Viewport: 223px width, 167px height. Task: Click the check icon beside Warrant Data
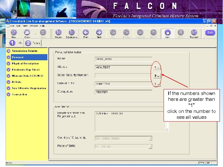point(9,76)
